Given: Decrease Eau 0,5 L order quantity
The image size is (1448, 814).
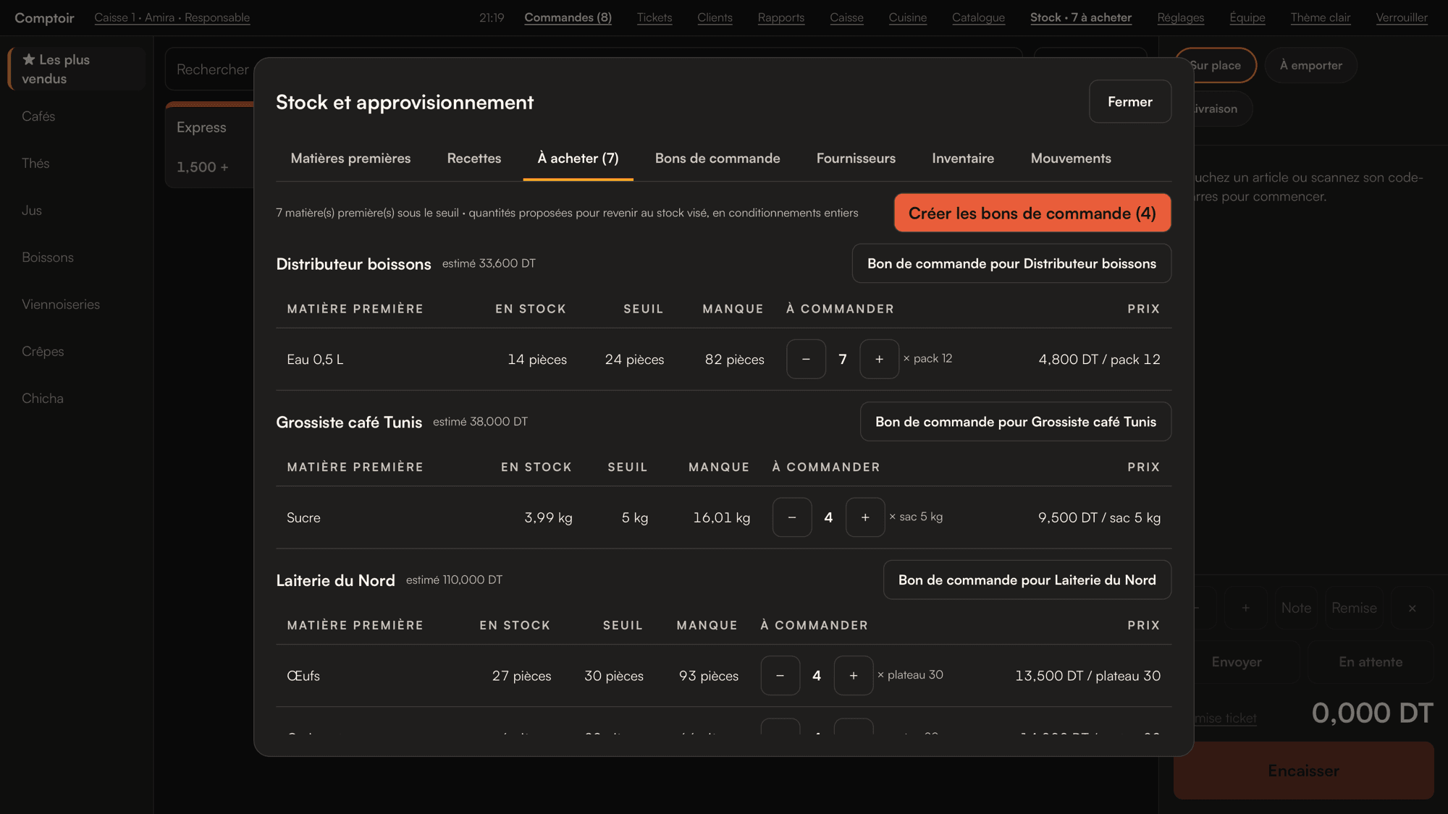Looking at the screenshot, I should coord(806,359).
